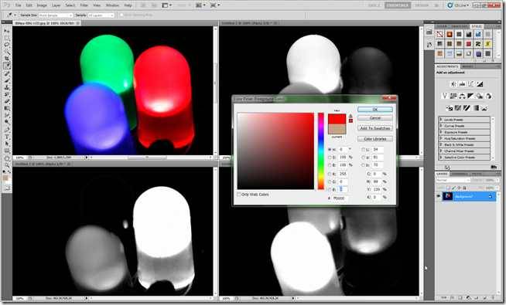Switch to the Styles tab
Screen dimensions: 506x305
(x=477, y=26)
